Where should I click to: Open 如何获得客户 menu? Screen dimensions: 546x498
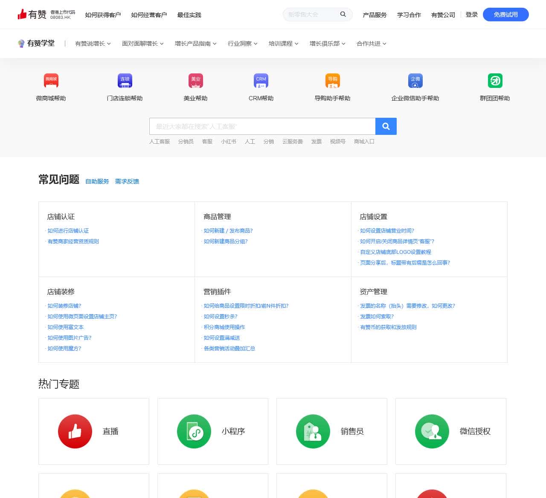coord(103,15)
